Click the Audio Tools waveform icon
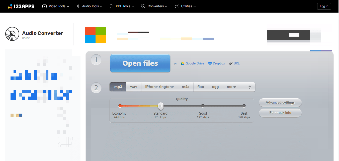This screenshot has width=339, height=161. 78,6
